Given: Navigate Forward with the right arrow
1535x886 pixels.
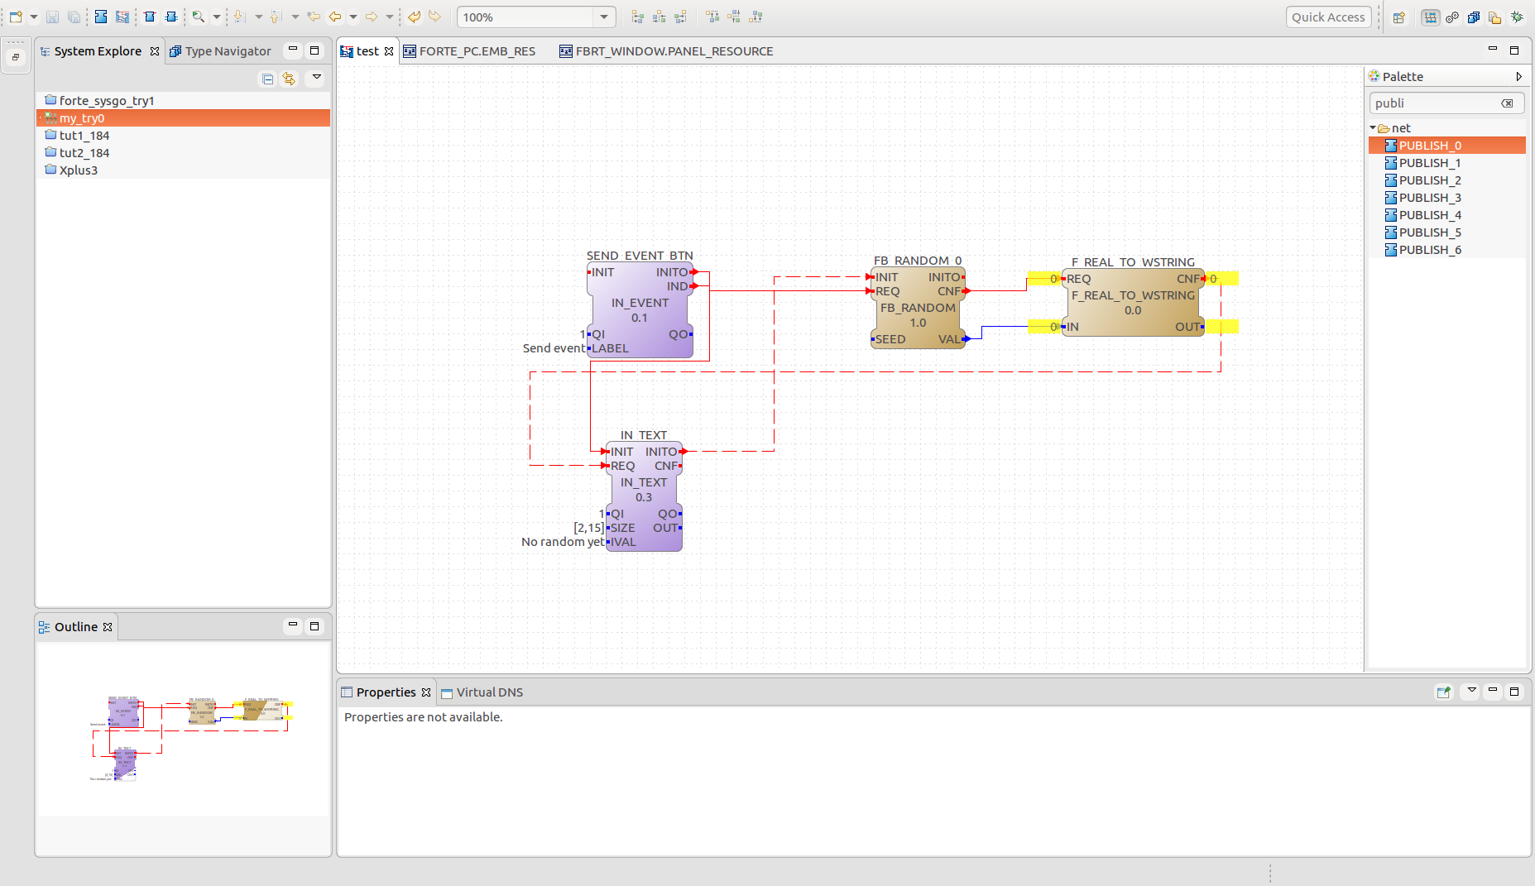Looking at the screenshot, I should [x=372, y=17].
